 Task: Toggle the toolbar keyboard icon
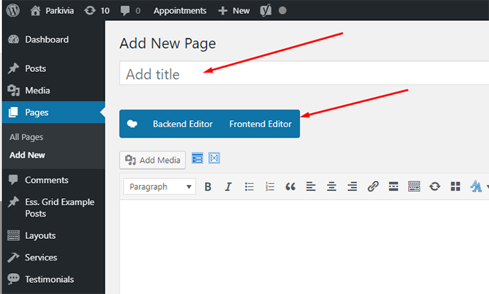[x=414, y=186]
